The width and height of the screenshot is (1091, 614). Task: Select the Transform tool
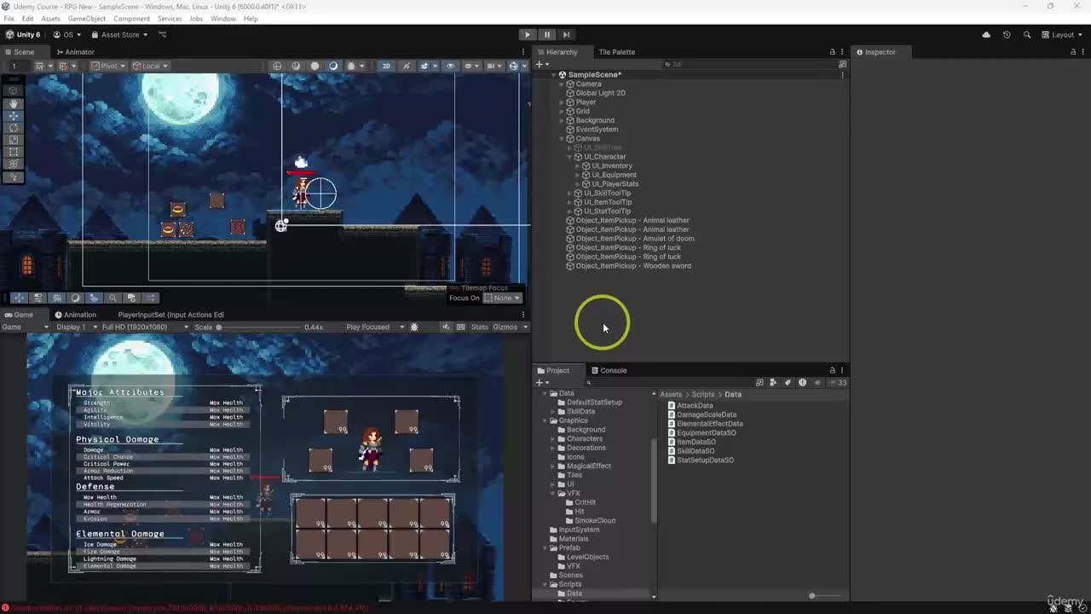[14, 163]
